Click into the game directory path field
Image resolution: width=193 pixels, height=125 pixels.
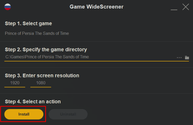90,57
